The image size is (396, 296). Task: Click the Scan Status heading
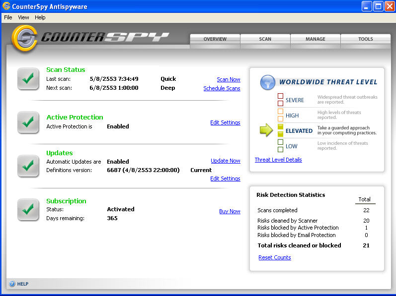click(x=66, y=70)
